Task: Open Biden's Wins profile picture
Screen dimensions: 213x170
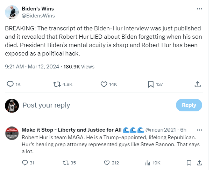Action: [12, 12]
